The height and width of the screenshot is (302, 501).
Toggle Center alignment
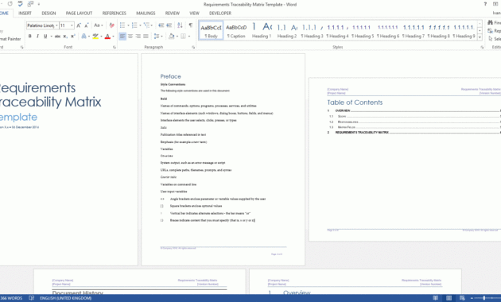click(130, 36)
